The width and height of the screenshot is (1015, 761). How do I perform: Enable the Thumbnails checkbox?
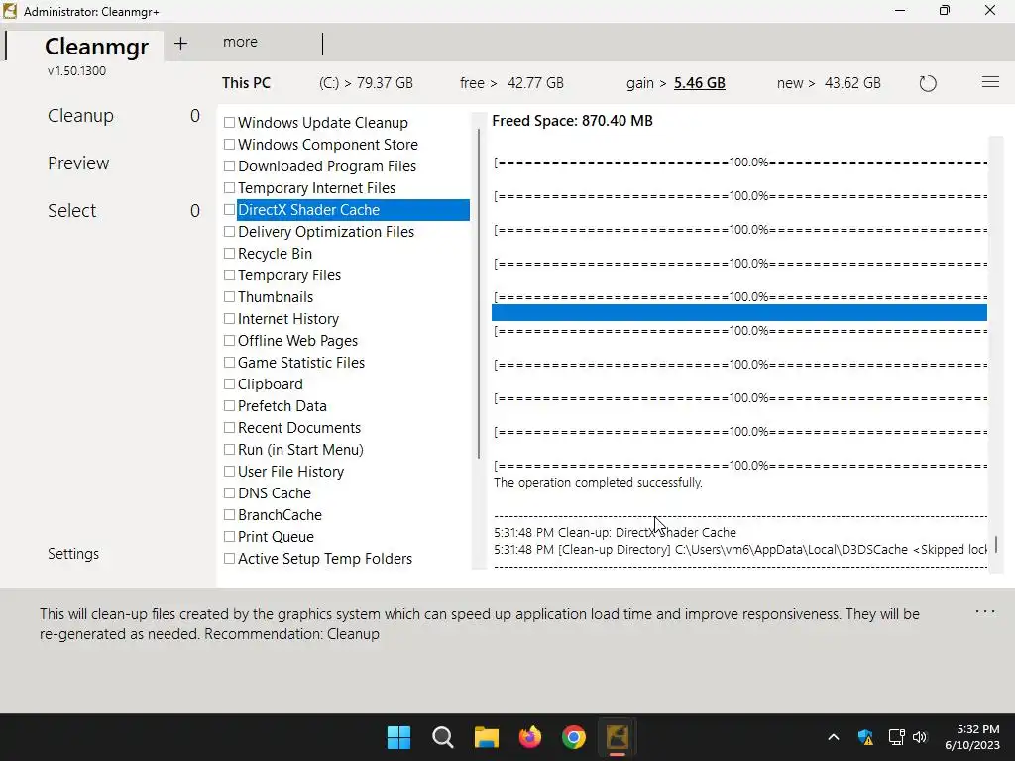(229, 297)
